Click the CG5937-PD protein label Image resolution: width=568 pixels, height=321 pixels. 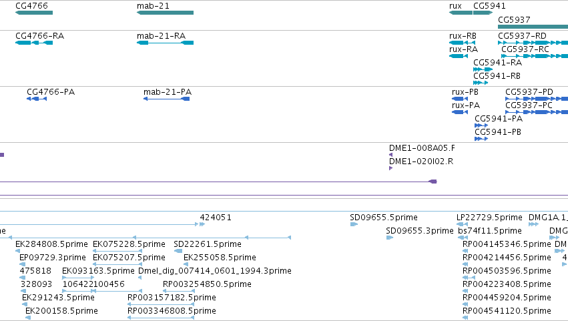tap(529, 92)
